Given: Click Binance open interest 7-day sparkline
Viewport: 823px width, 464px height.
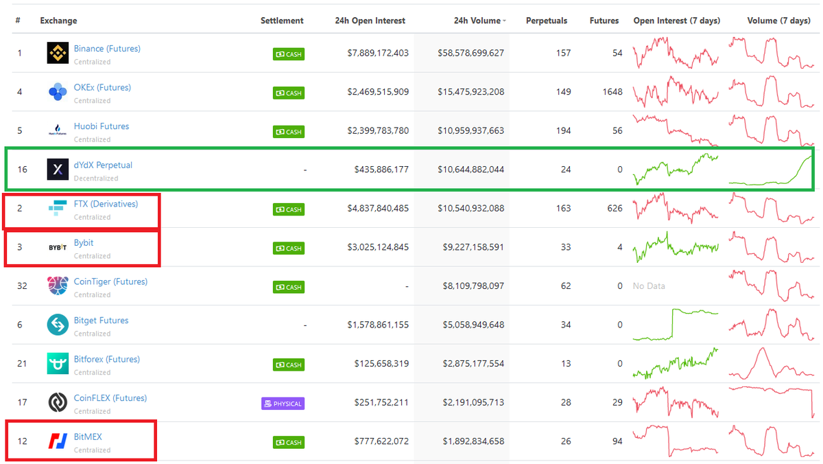Looking at the screenshot, I should pyautogui.click(x=676, y=53).
